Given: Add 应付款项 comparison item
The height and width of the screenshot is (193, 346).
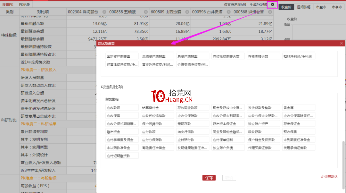Looking at the screenshot, I should coord(157,132).
